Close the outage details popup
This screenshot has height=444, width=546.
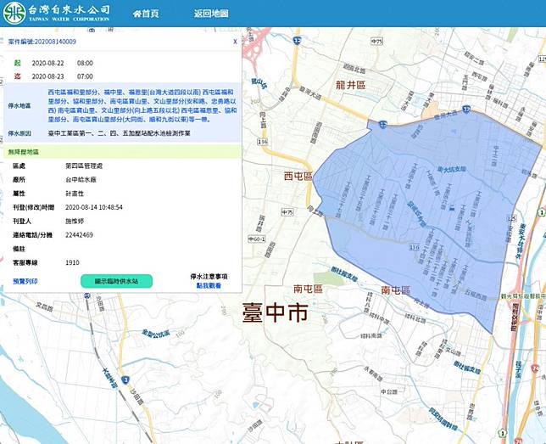click(235, 41)
